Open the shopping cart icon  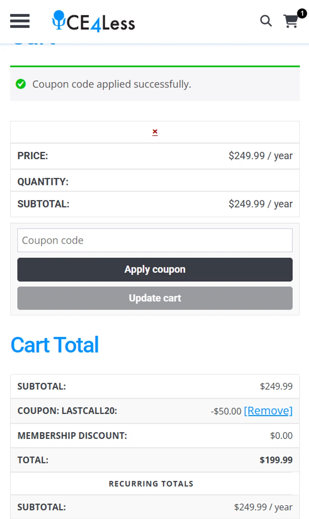291,22
